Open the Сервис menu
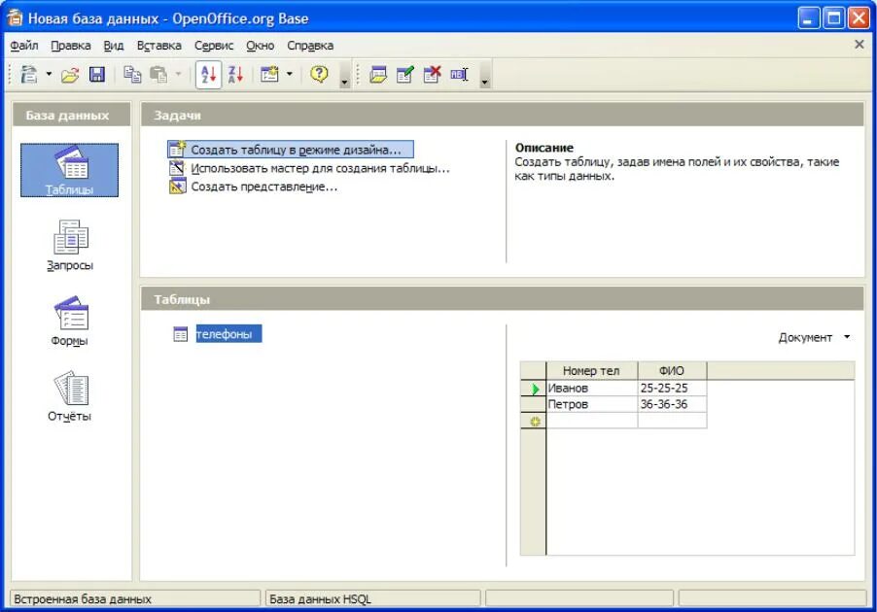Screen dimensions: 877x612 (214, 46)
